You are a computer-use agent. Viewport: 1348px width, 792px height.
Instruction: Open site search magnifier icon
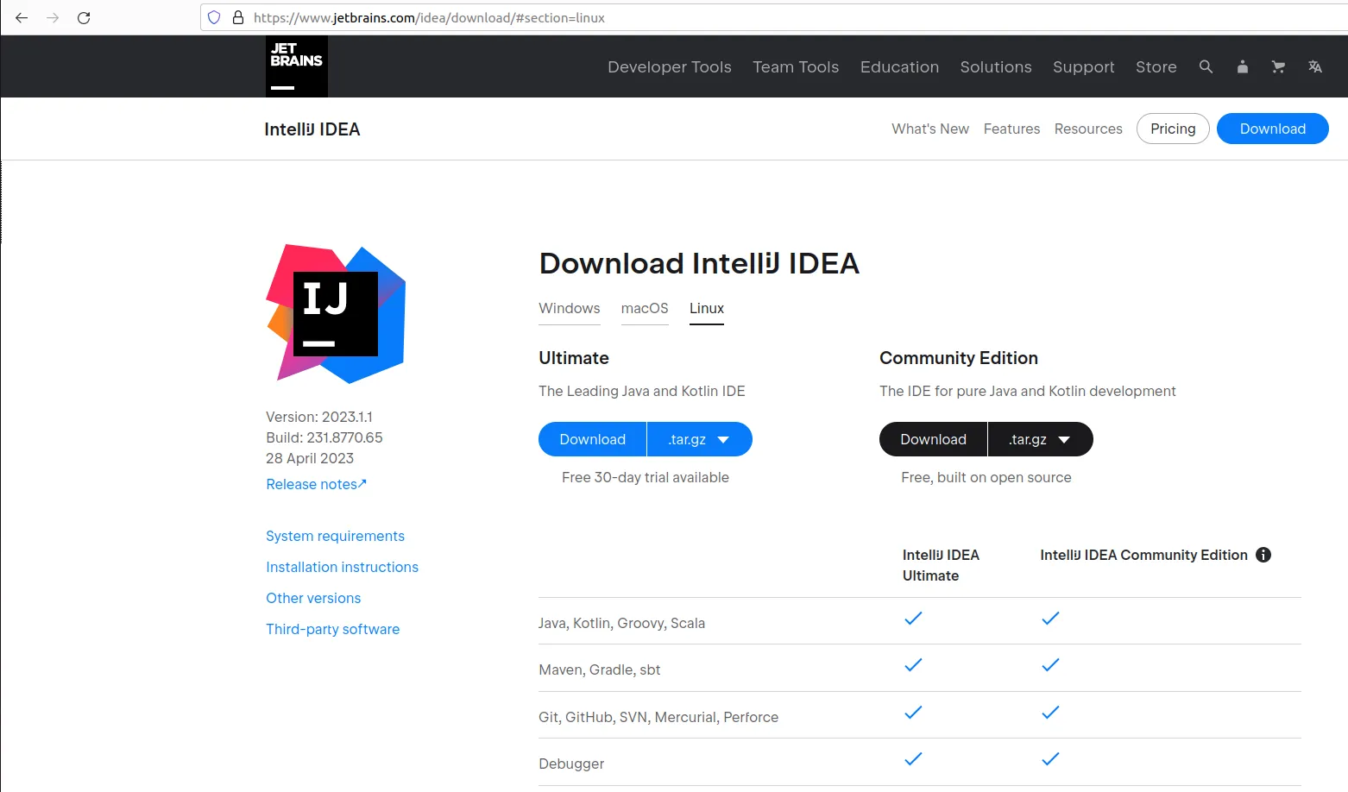tap(1206, 66)
